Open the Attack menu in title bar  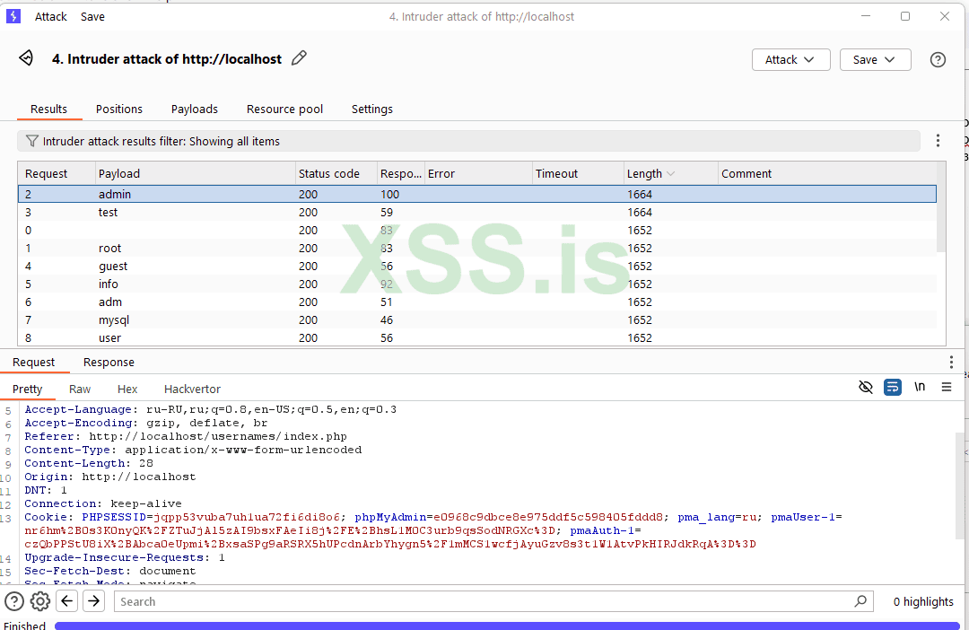pos(51,16)
